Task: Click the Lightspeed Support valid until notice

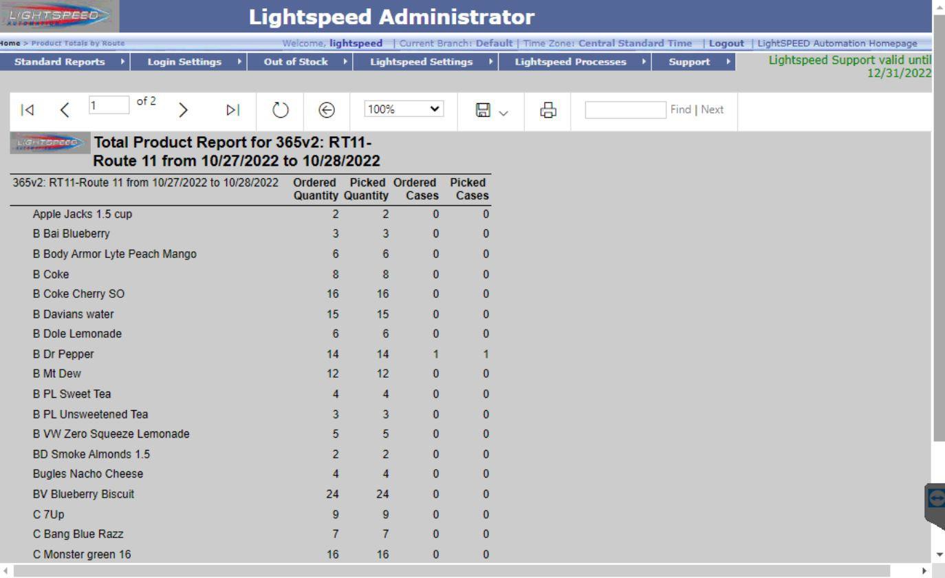Action: coord(850,67)
